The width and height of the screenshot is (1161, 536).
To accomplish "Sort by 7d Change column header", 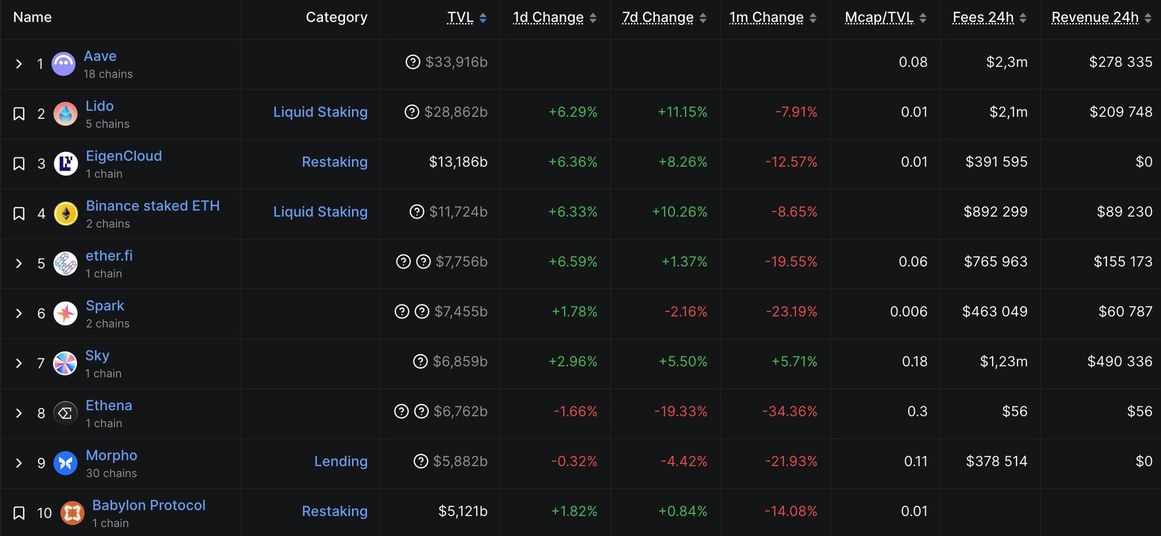I will [658, 18].
